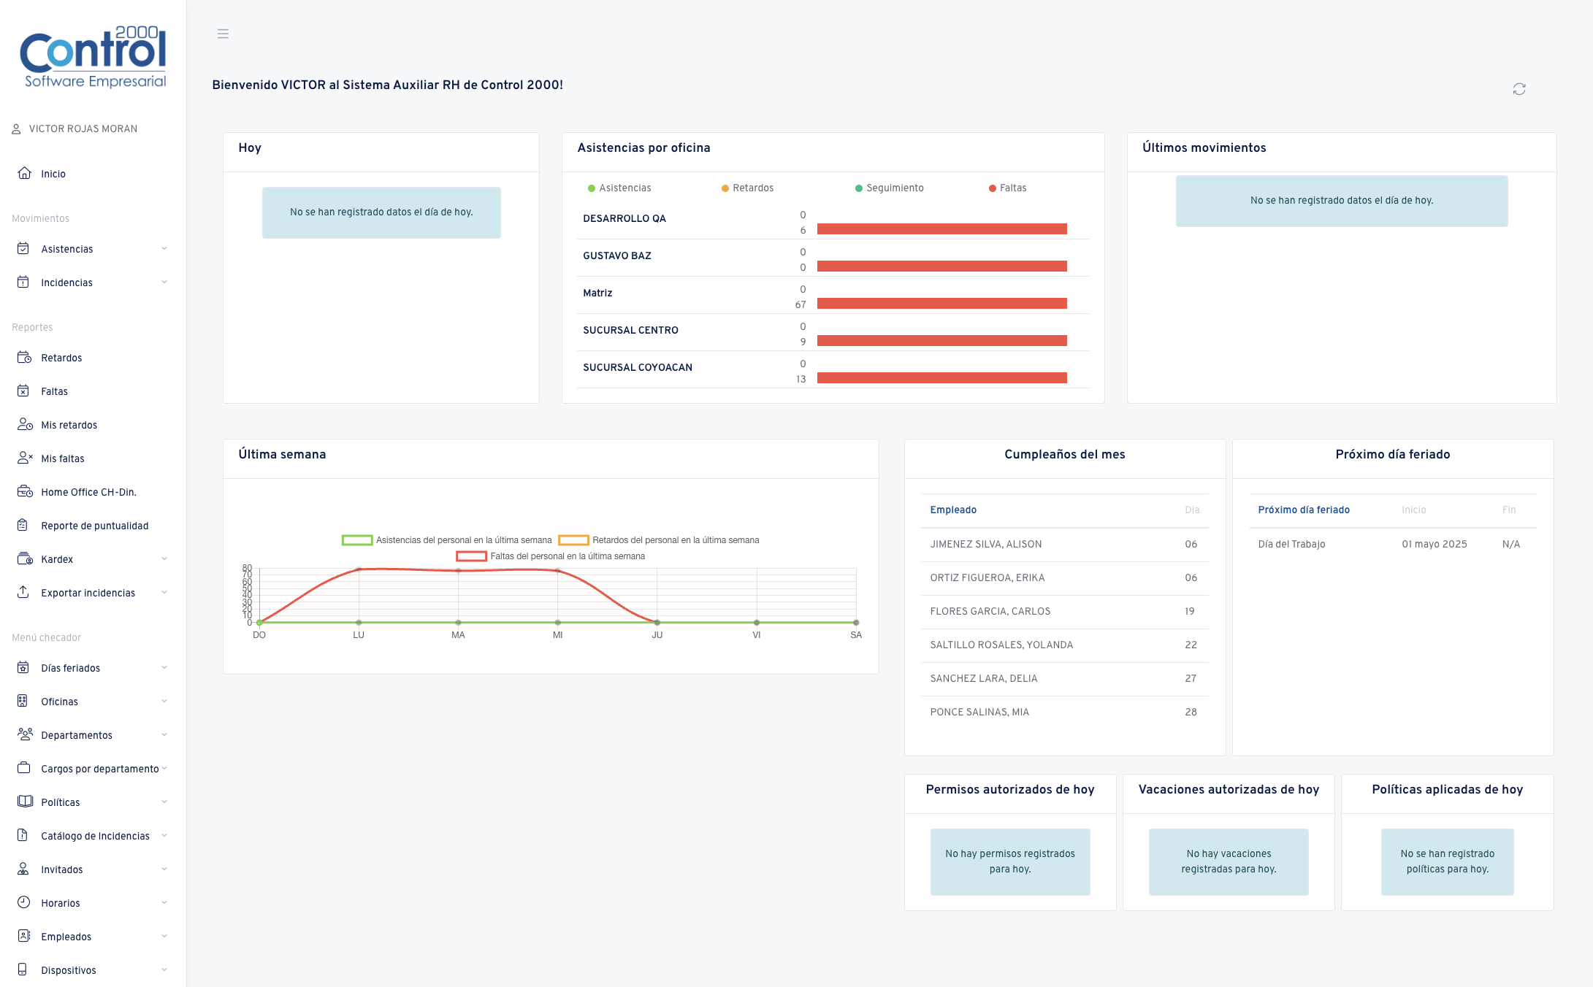The width and height of the screenshot is (1593, 987).
Task: Click the user profile icon beside VICTOR ROJAS MORAN
Action: click(x=16, y=128)
